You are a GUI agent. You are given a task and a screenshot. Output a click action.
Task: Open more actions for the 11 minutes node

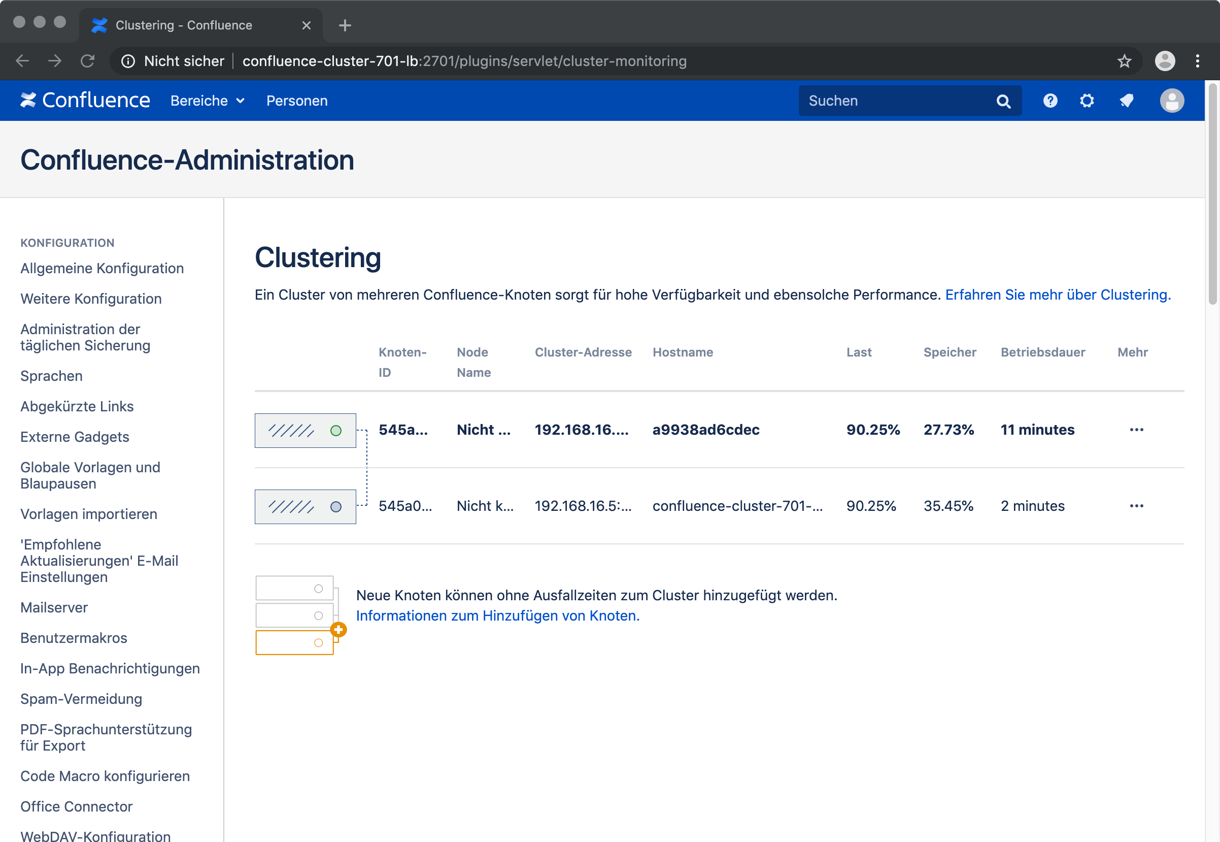[1136, 430]
